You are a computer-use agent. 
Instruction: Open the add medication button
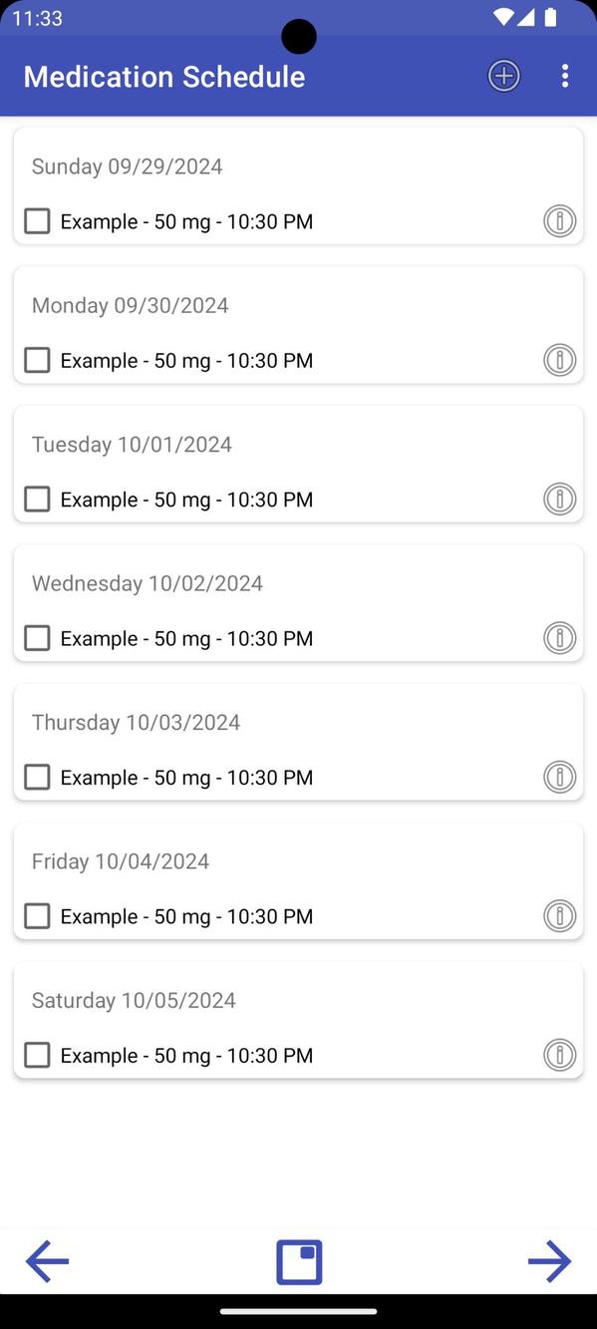click(x=503, y=76)
